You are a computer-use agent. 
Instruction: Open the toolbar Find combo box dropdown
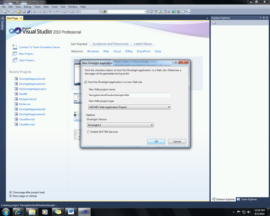pos(145,12)
